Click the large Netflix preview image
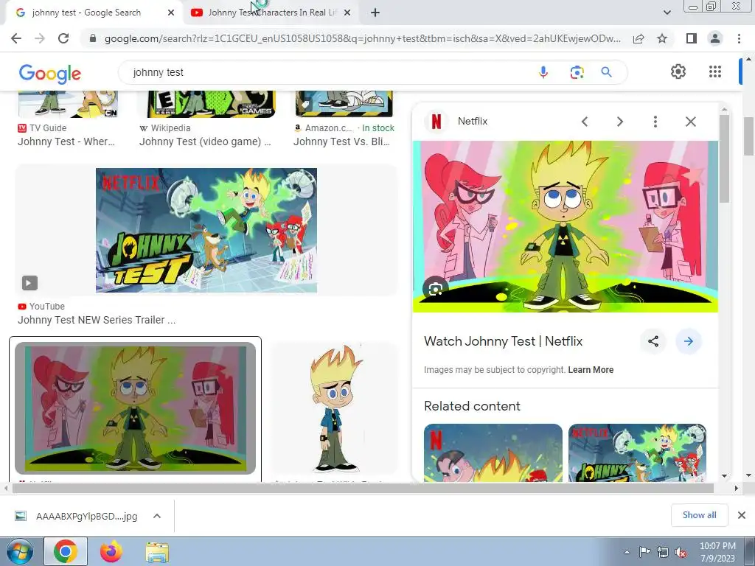This screenshot has width=755, height=566. (566, 226)
